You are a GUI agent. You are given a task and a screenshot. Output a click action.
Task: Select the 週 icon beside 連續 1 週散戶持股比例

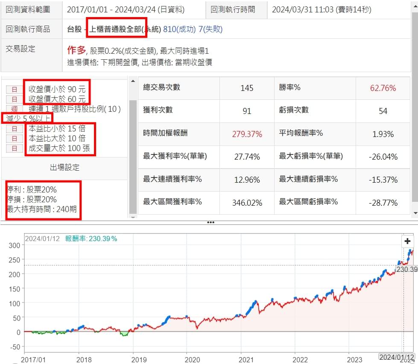tap(14, 109)
